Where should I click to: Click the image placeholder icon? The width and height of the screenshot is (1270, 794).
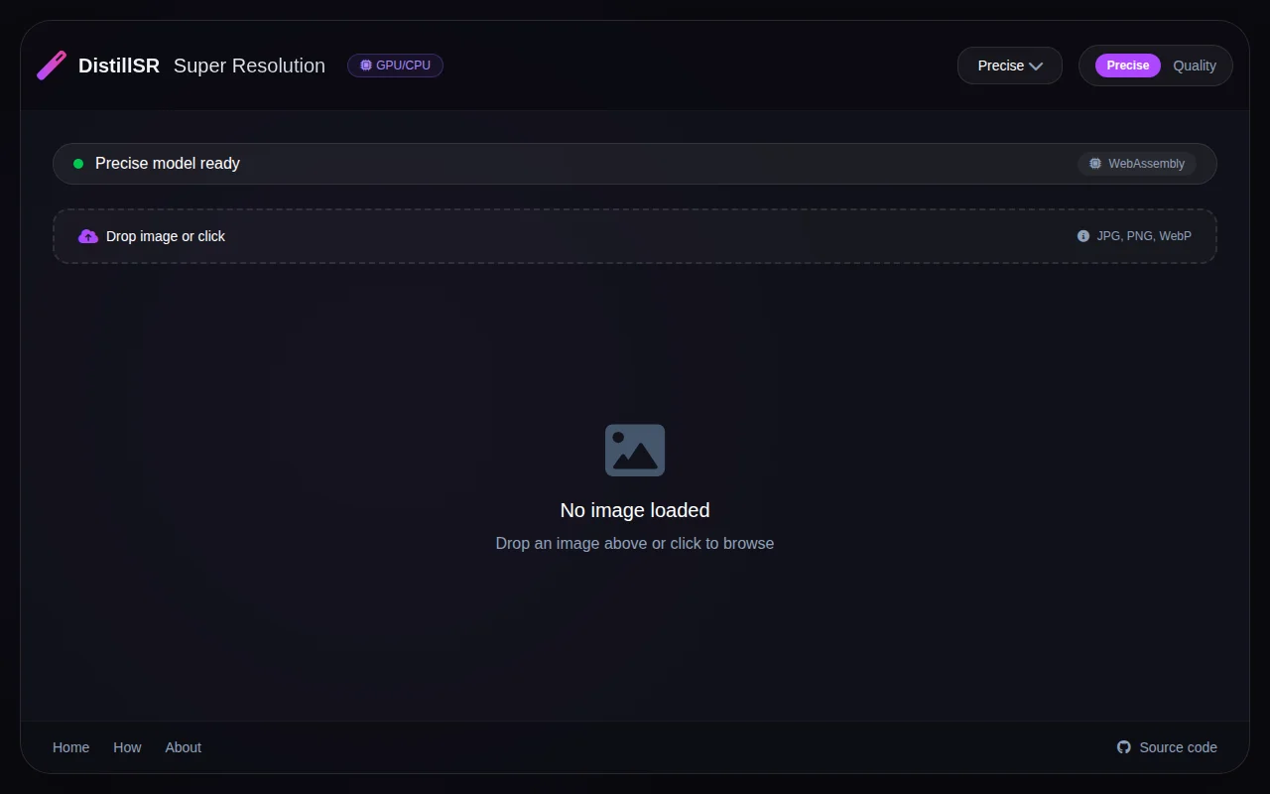[635, 451]
